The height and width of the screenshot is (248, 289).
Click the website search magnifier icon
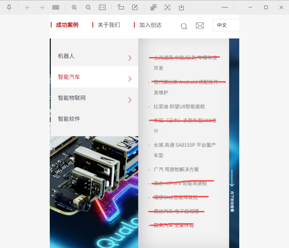(x=184, y=26)
